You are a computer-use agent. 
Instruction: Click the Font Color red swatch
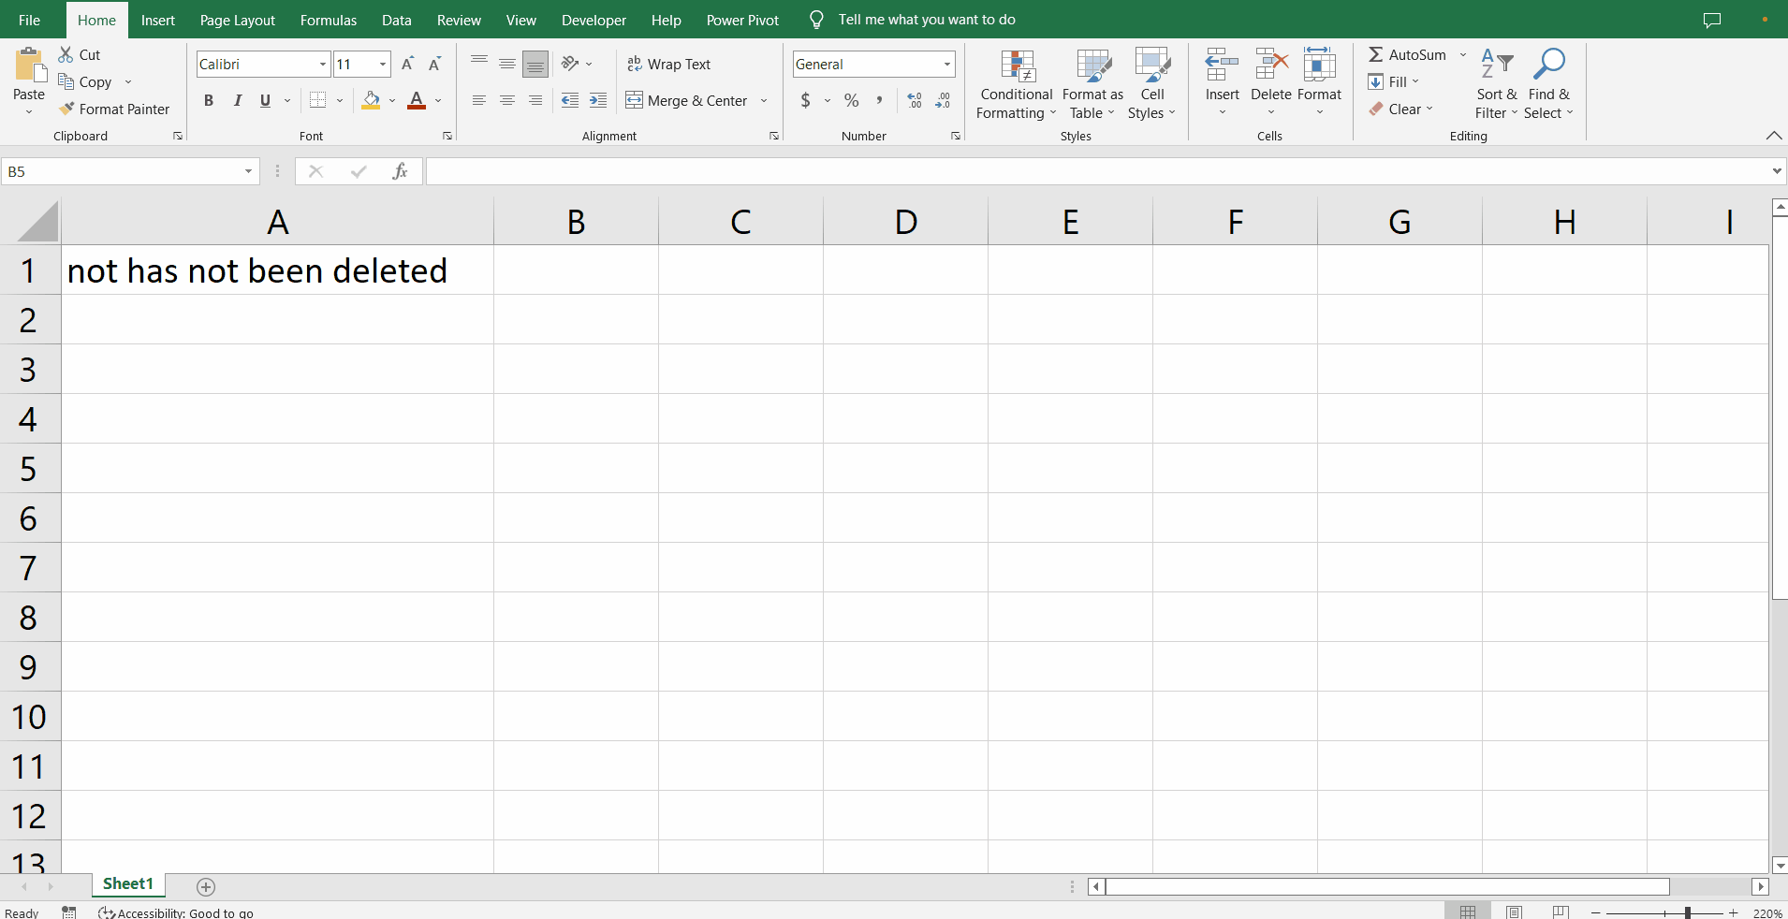pos(417,106)
